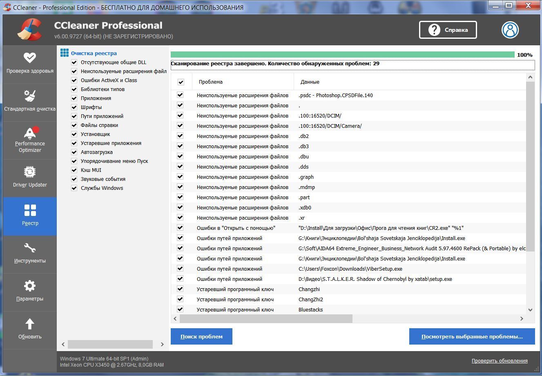Viewport: 542px width, 376px height.
Task: Click the results list scroll-down arrow
Action: [531, 310]
